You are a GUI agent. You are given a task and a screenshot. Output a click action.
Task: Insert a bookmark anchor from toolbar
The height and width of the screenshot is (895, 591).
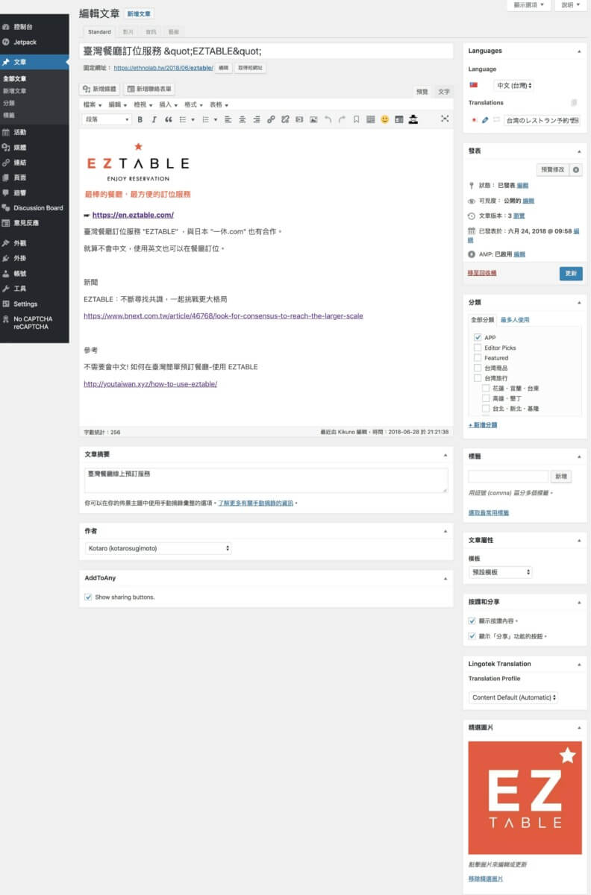click(x=356, y=119)
